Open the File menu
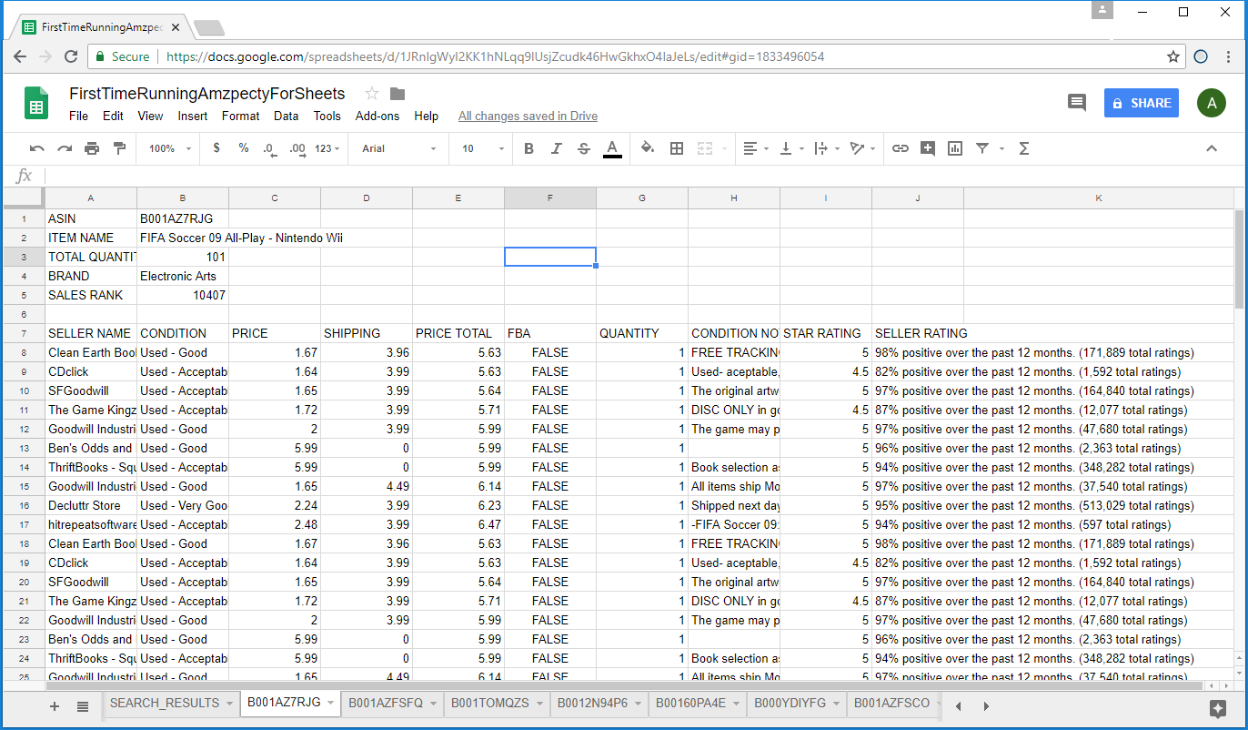Screen dimensions: 1248x730 (79, 116)
